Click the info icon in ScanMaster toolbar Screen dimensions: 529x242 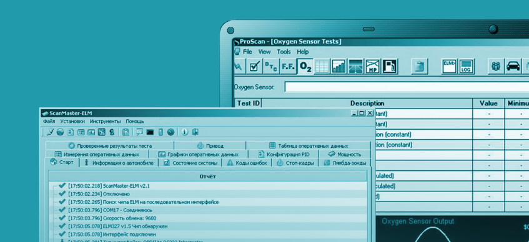pos(184,132)
